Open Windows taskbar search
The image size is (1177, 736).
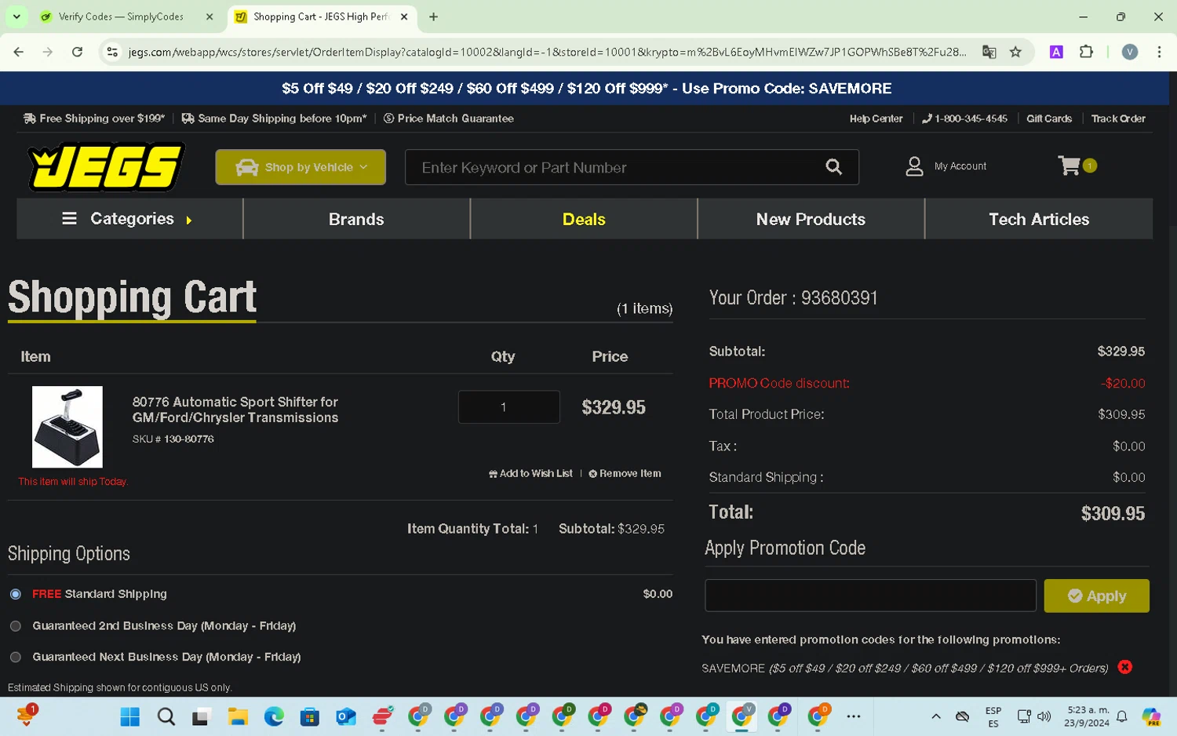click(x=166, y=716)
